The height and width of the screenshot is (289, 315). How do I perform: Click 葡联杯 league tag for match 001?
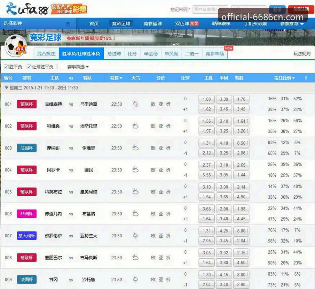(x=27, y=104)
